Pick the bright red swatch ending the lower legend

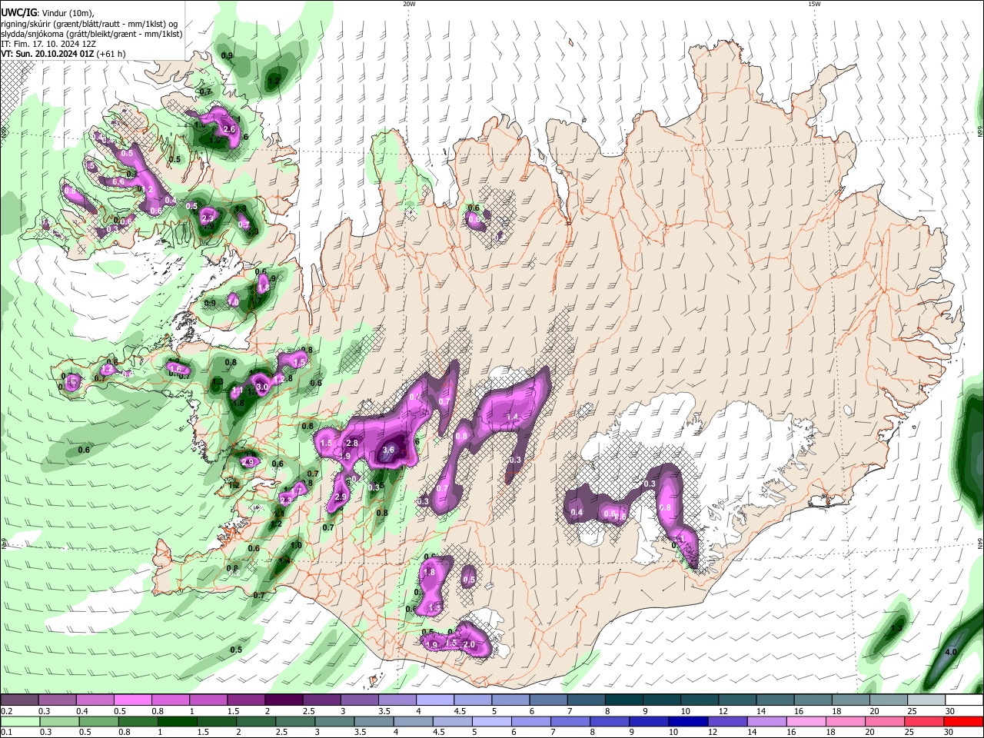[963, 721]
